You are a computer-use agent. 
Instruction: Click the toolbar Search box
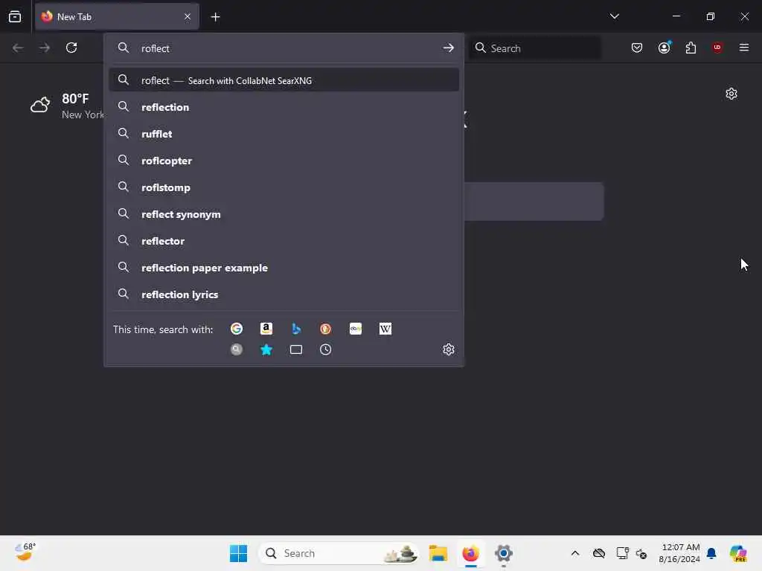coord(534,48)
